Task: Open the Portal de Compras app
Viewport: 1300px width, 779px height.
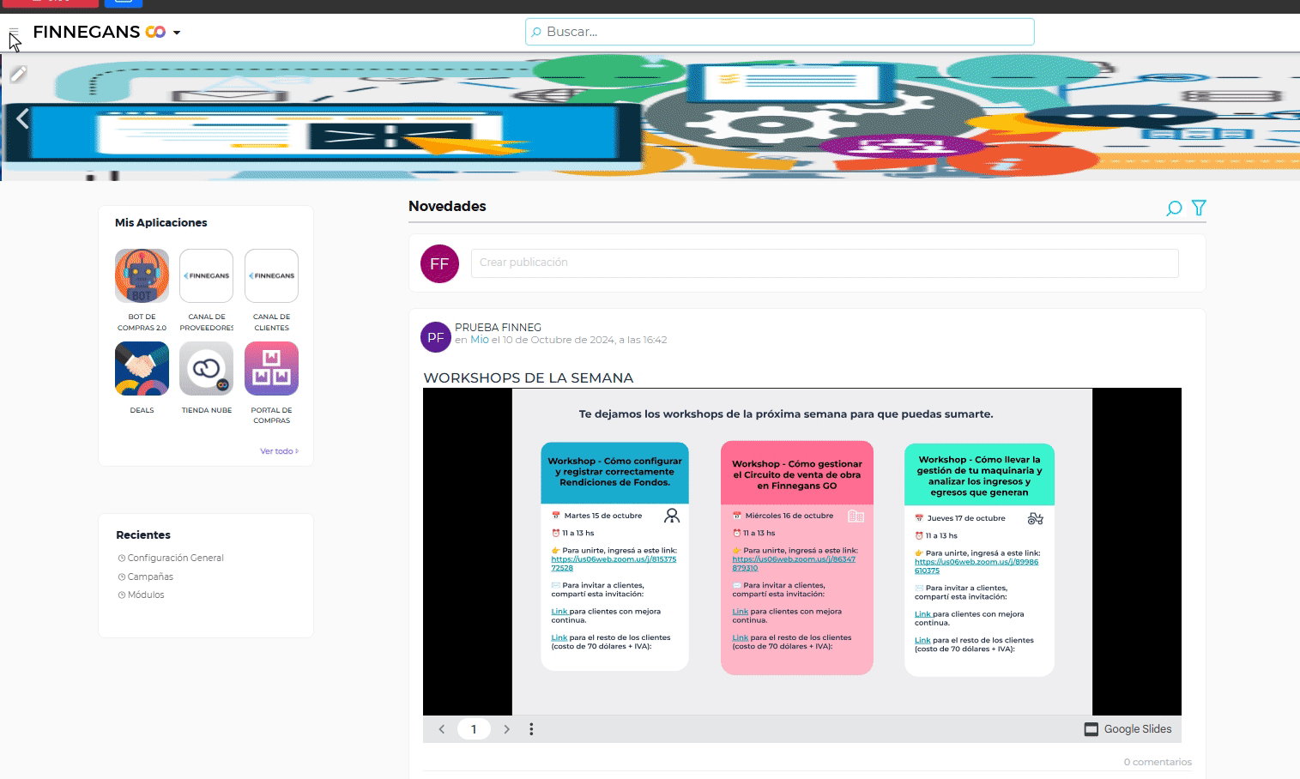Action: click(271, 368)
